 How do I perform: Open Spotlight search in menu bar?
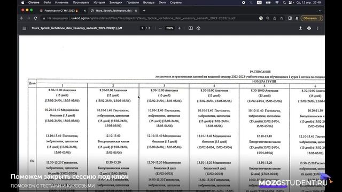coord(284,3)
